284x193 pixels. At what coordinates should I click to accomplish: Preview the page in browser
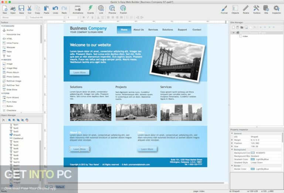[112, 10]
